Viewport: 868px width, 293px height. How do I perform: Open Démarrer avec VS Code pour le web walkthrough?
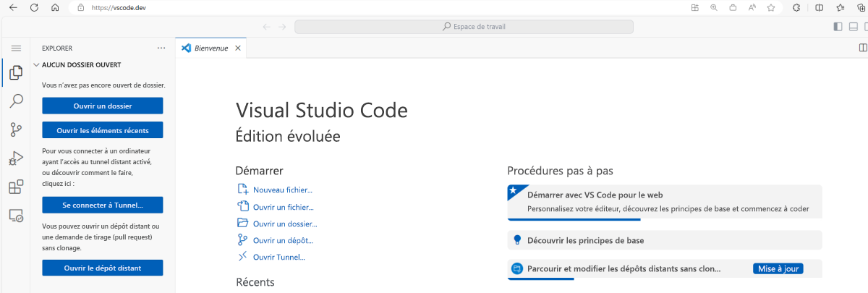(665, 202)
